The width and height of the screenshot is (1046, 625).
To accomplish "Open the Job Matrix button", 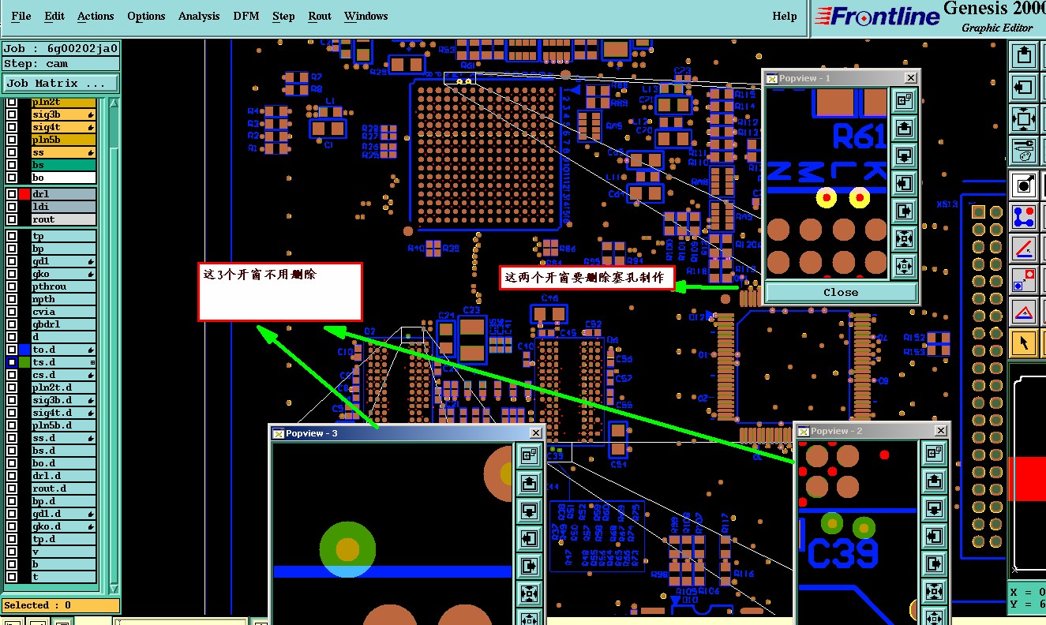I will pyautogui.click(x=61, y=83).
